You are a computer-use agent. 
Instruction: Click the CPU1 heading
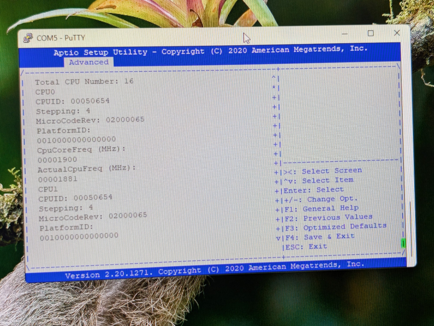click(x=48, y=189)
